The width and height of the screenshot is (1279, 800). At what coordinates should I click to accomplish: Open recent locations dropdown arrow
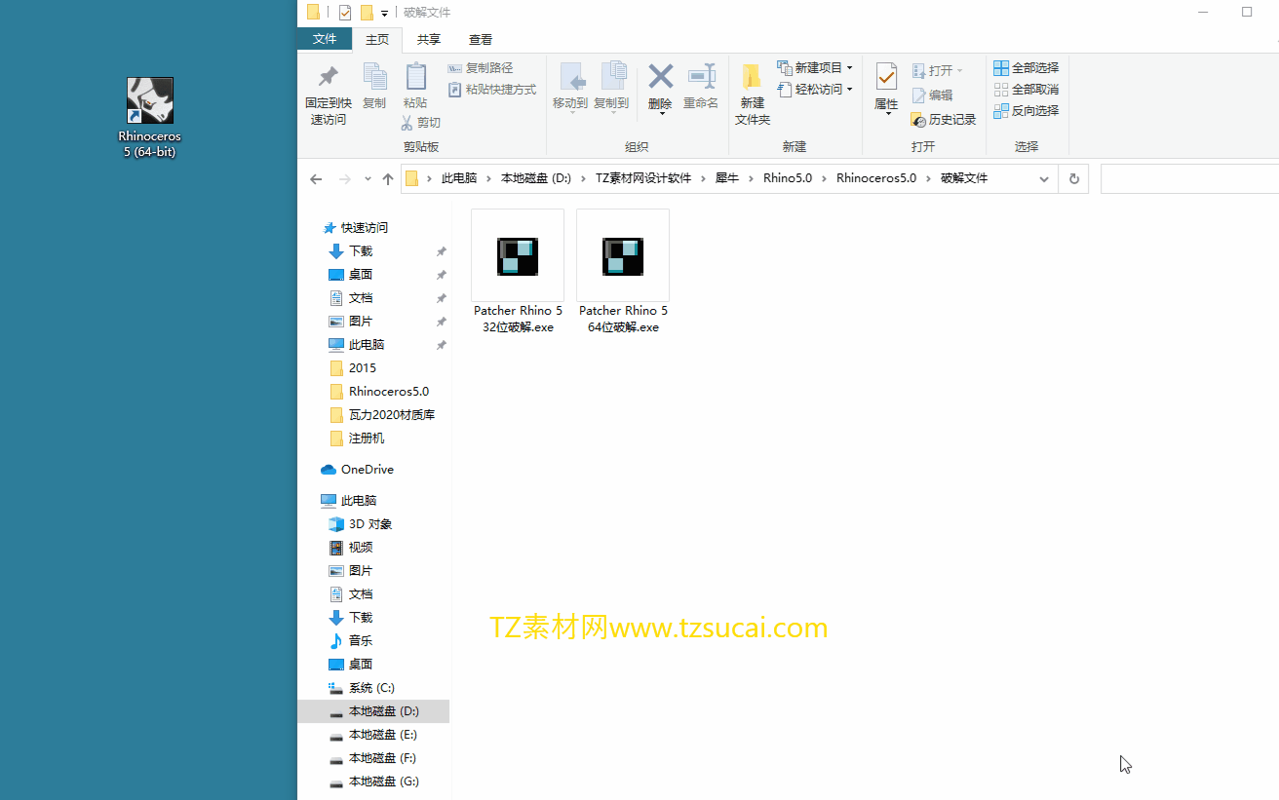[x=368, y=179]
